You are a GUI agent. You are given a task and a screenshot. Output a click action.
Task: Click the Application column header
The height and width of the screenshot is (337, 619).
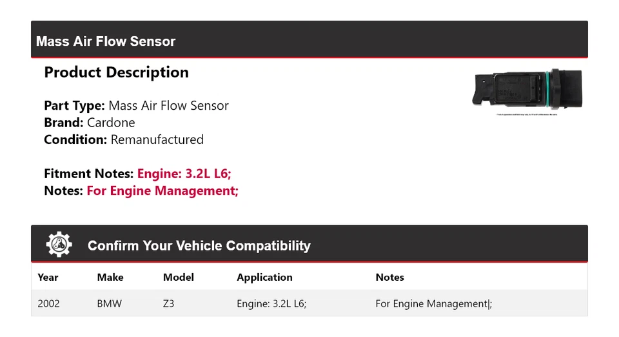point(264,278)
